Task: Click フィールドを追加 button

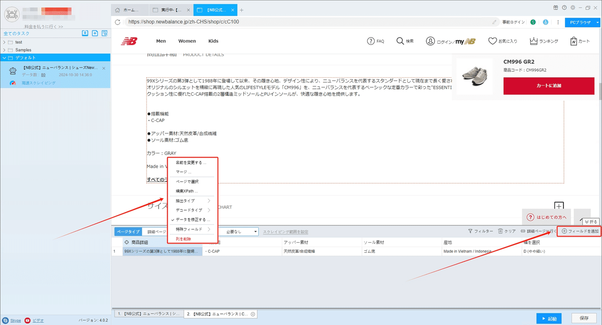Action: point(580,231)
